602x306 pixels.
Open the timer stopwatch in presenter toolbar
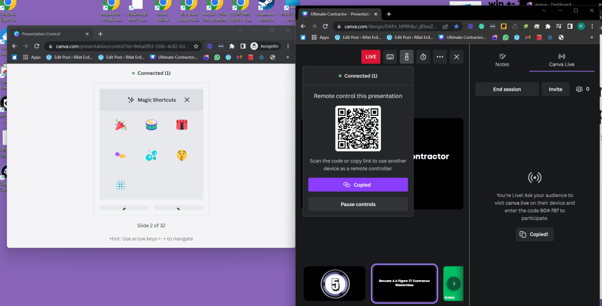[423, 57]
